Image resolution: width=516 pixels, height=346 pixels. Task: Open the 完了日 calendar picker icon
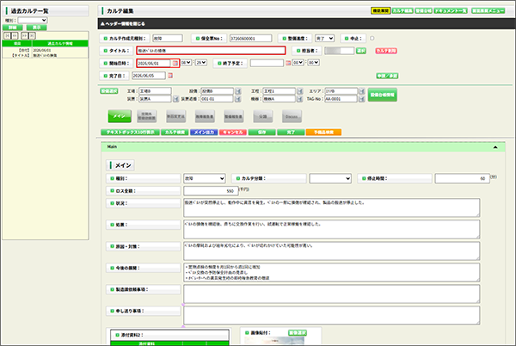[x=170, y=76]
